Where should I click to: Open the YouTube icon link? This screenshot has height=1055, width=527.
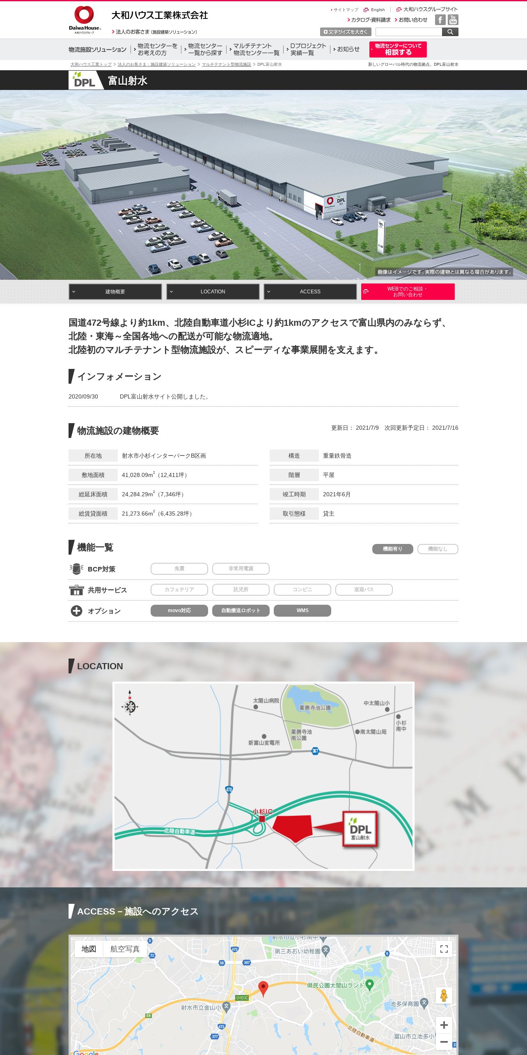453,20
